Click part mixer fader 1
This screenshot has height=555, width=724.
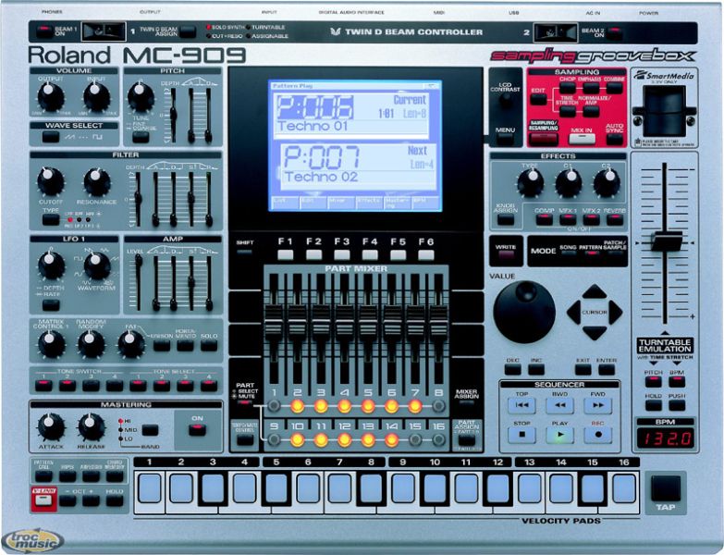pos(274,324)
